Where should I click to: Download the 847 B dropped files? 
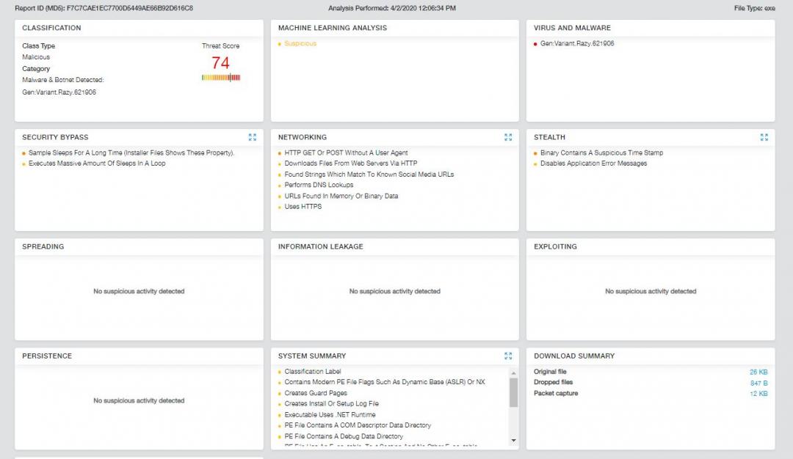point(758,383)
